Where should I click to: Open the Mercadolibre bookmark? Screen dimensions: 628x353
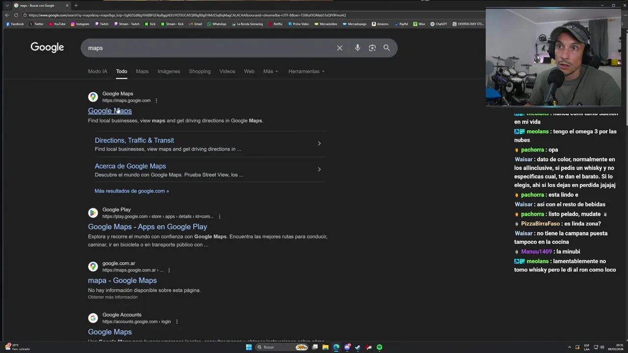click(326, 24)
